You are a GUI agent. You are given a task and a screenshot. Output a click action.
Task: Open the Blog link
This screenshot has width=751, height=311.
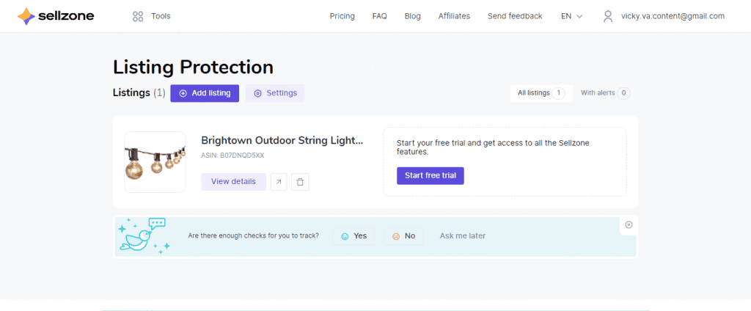click(x=412, y=16)
